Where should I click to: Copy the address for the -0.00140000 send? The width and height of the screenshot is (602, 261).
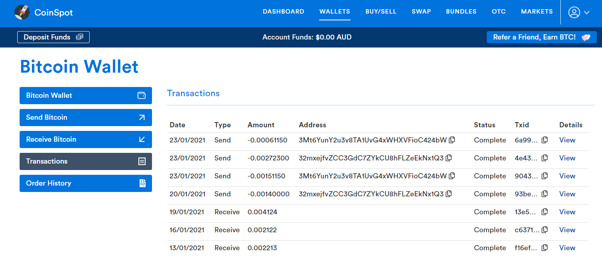coord(449,194)
